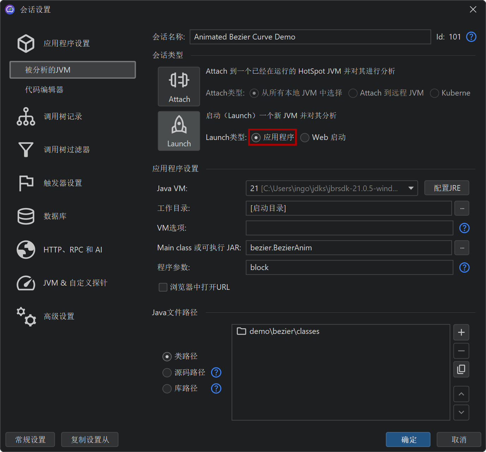Enable the 浏览器中打开URL checkbox
Viewport: 486px width, 452px height.
163,287
